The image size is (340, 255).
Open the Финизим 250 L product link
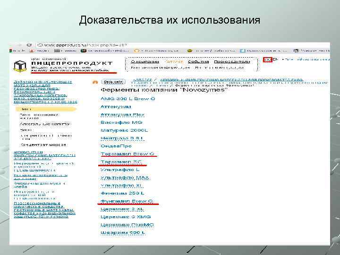pyautogui.click(x=122, y=194)
